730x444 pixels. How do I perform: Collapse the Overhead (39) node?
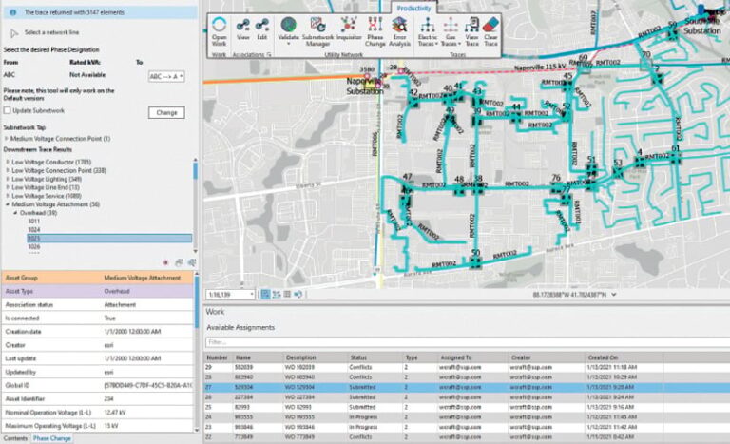[x=15, y=212]
